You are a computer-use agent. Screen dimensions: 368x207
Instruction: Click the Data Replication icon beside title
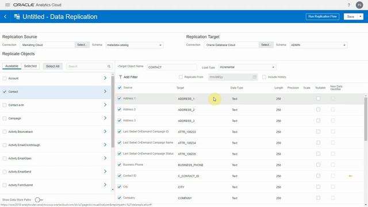[x=17, y=17]
